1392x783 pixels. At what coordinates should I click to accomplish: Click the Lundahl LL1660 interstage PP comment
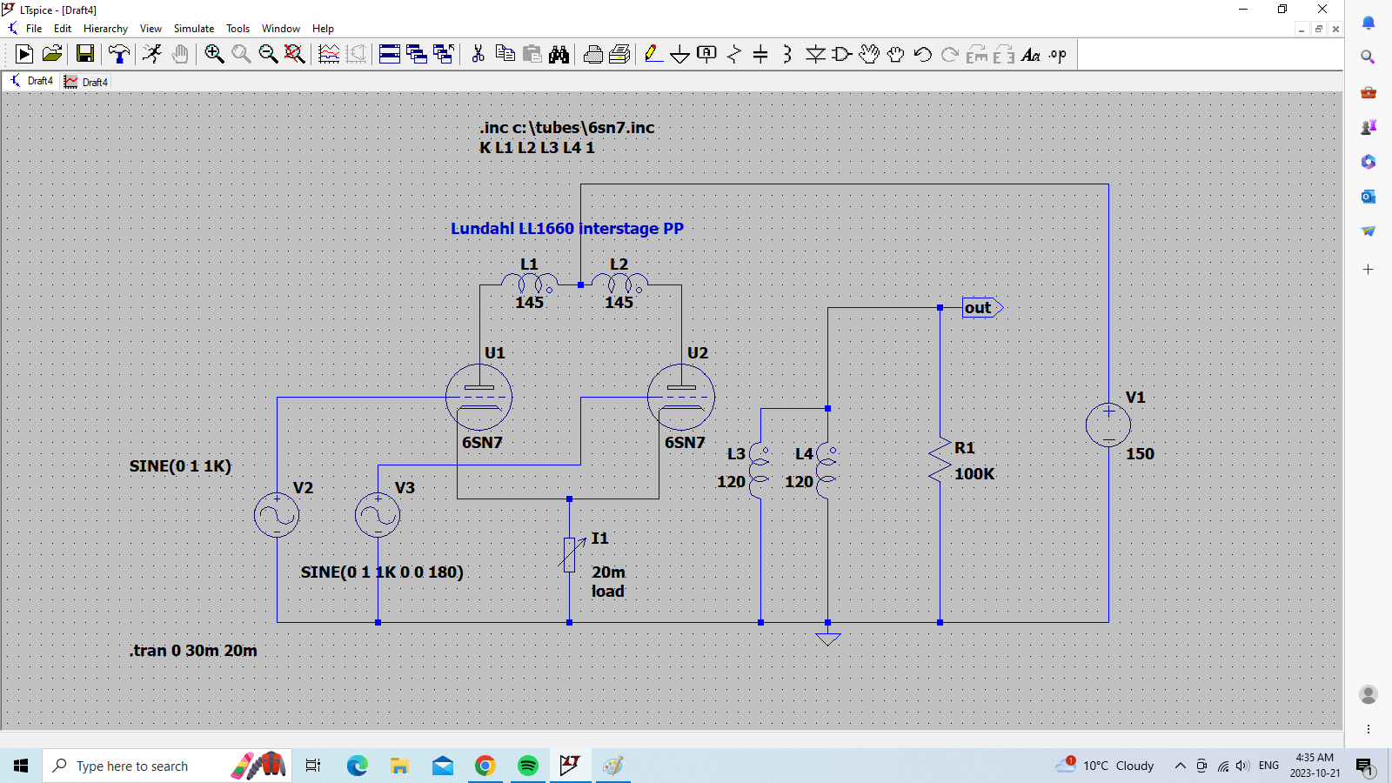pos(567,228)
